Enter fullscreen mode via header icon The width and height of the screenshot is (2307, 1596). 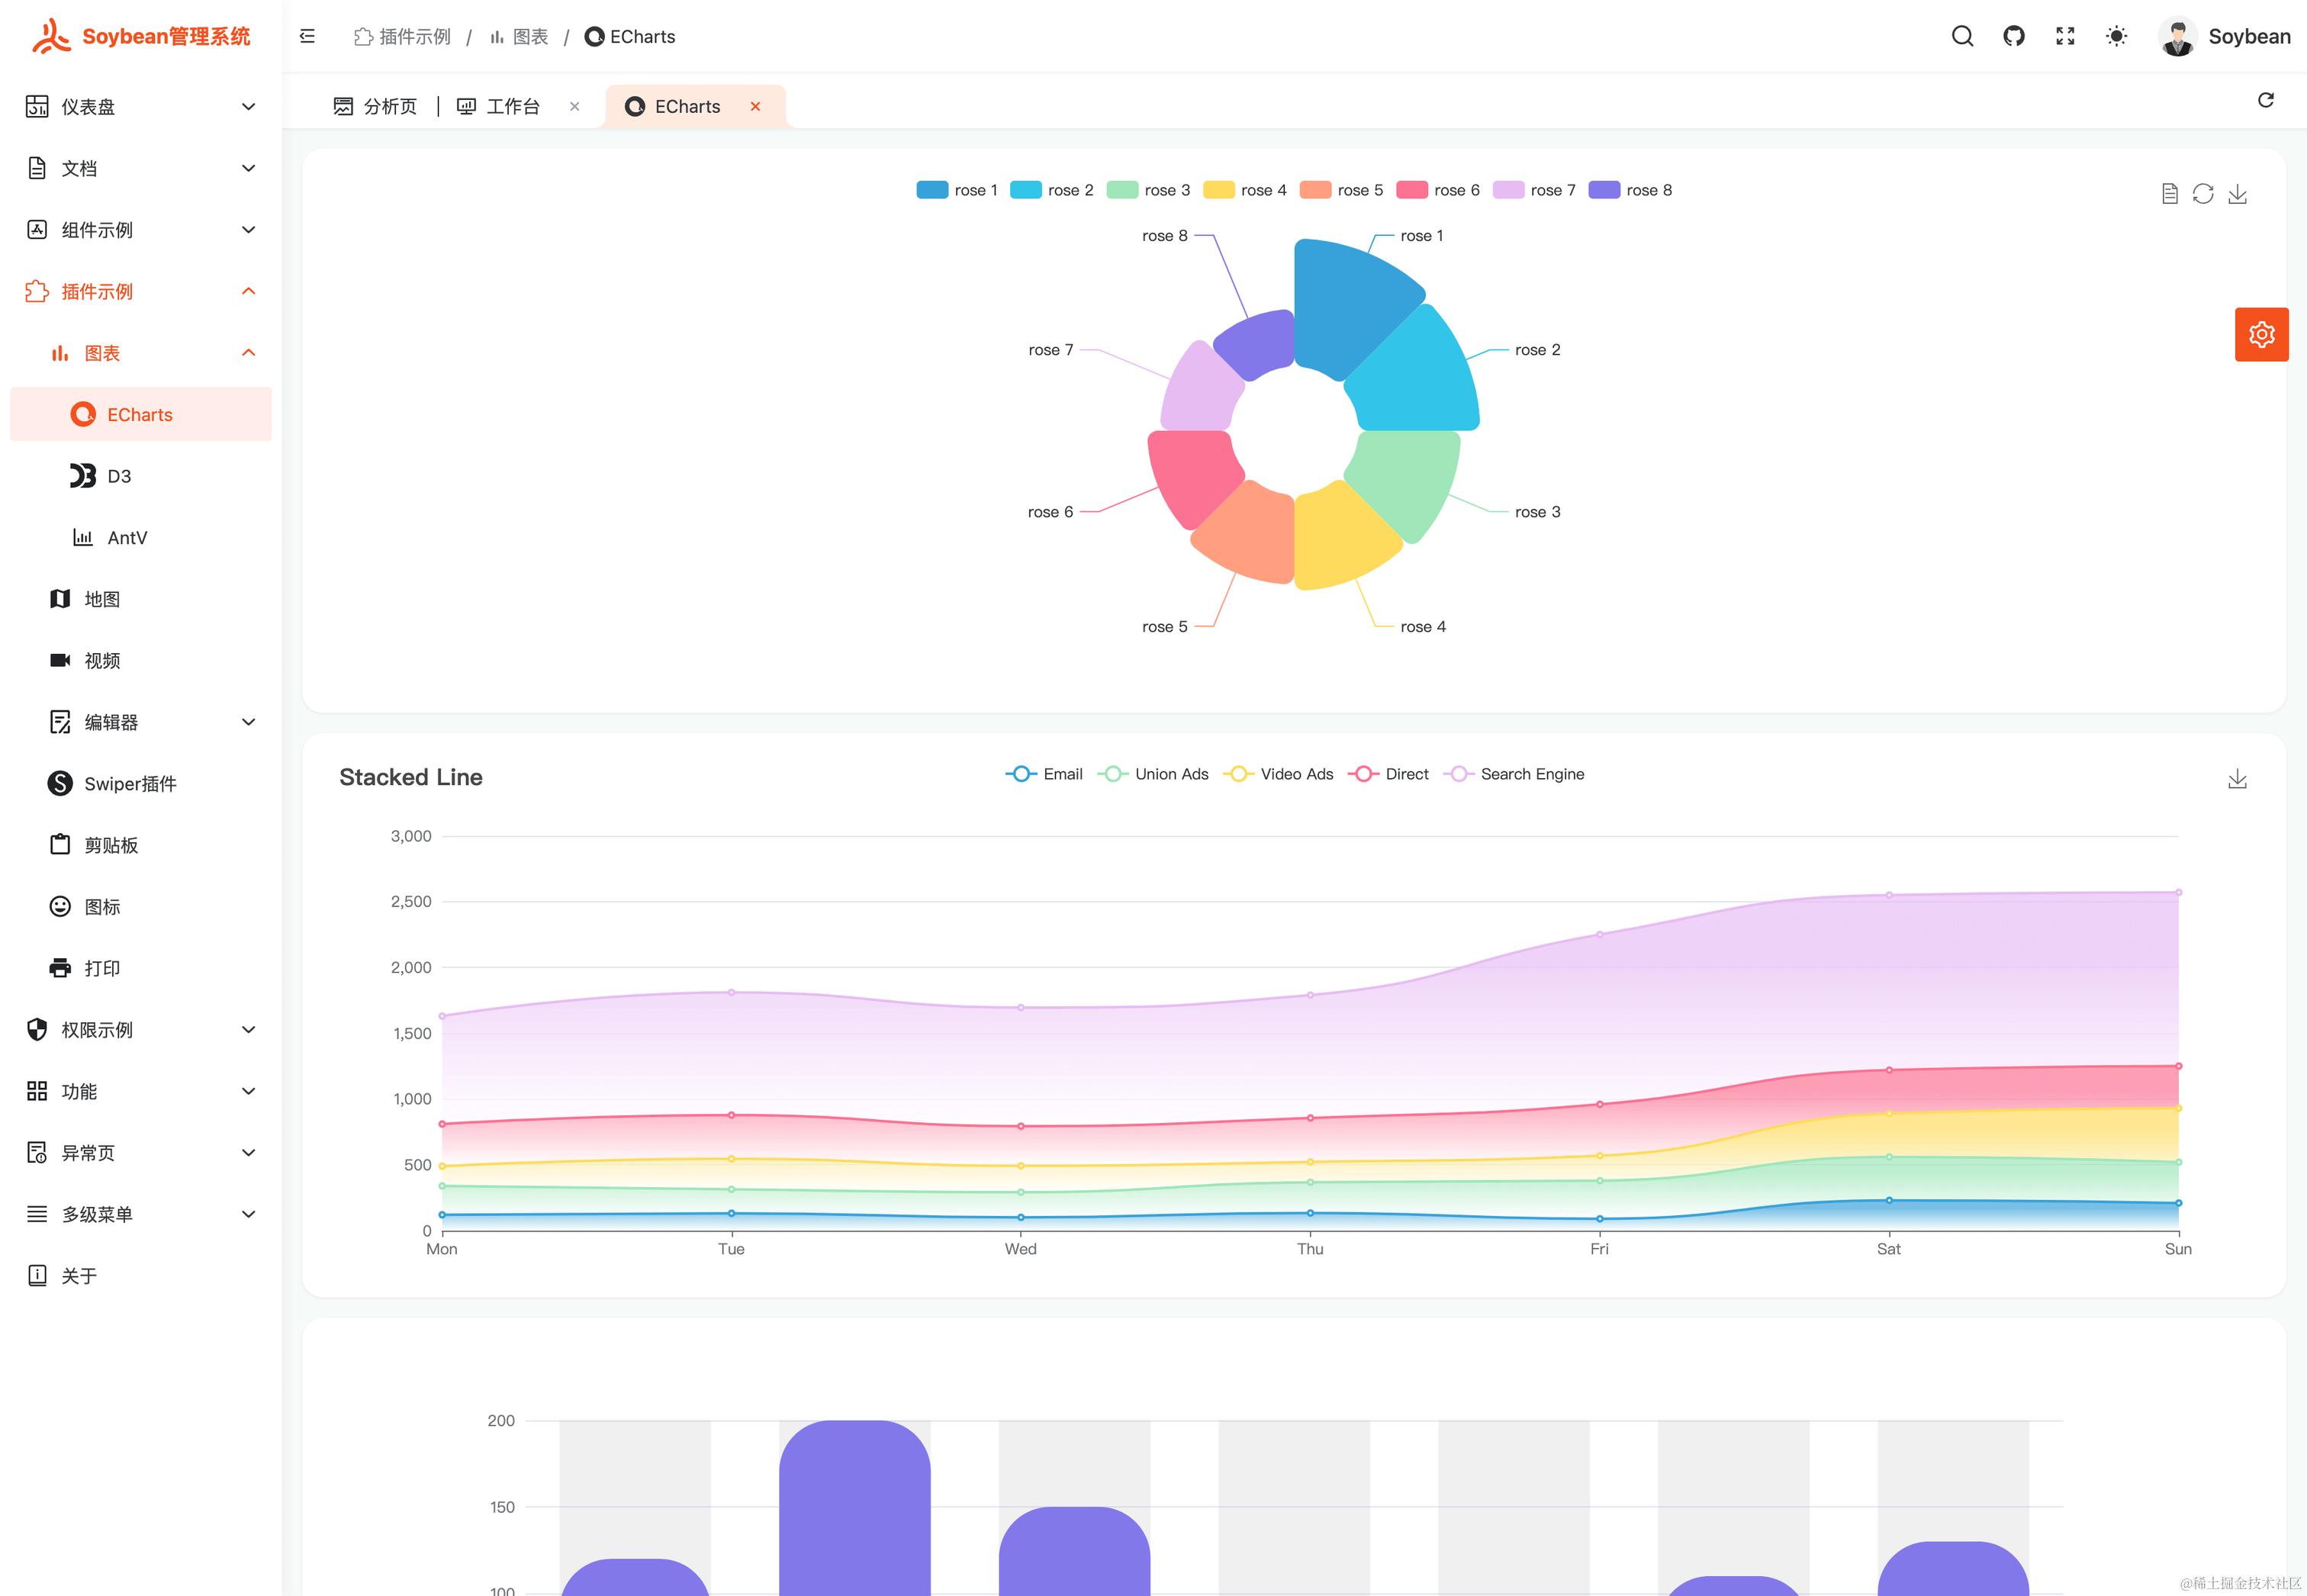(x=2065, y=37)
